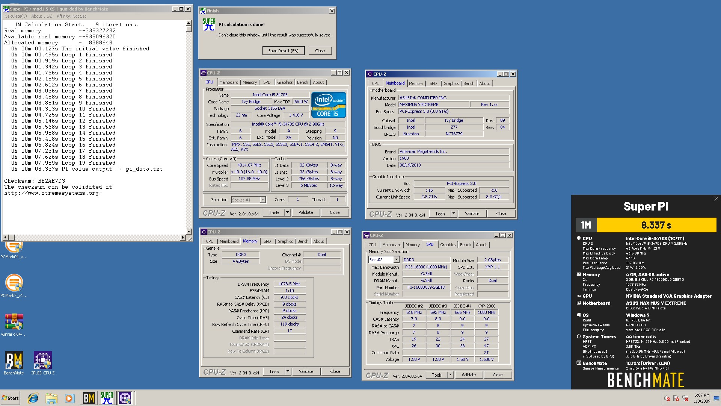Click up arrow of Super PI vertical scrollbar
This screenshot has height=406, width=721.
(189, 23)
